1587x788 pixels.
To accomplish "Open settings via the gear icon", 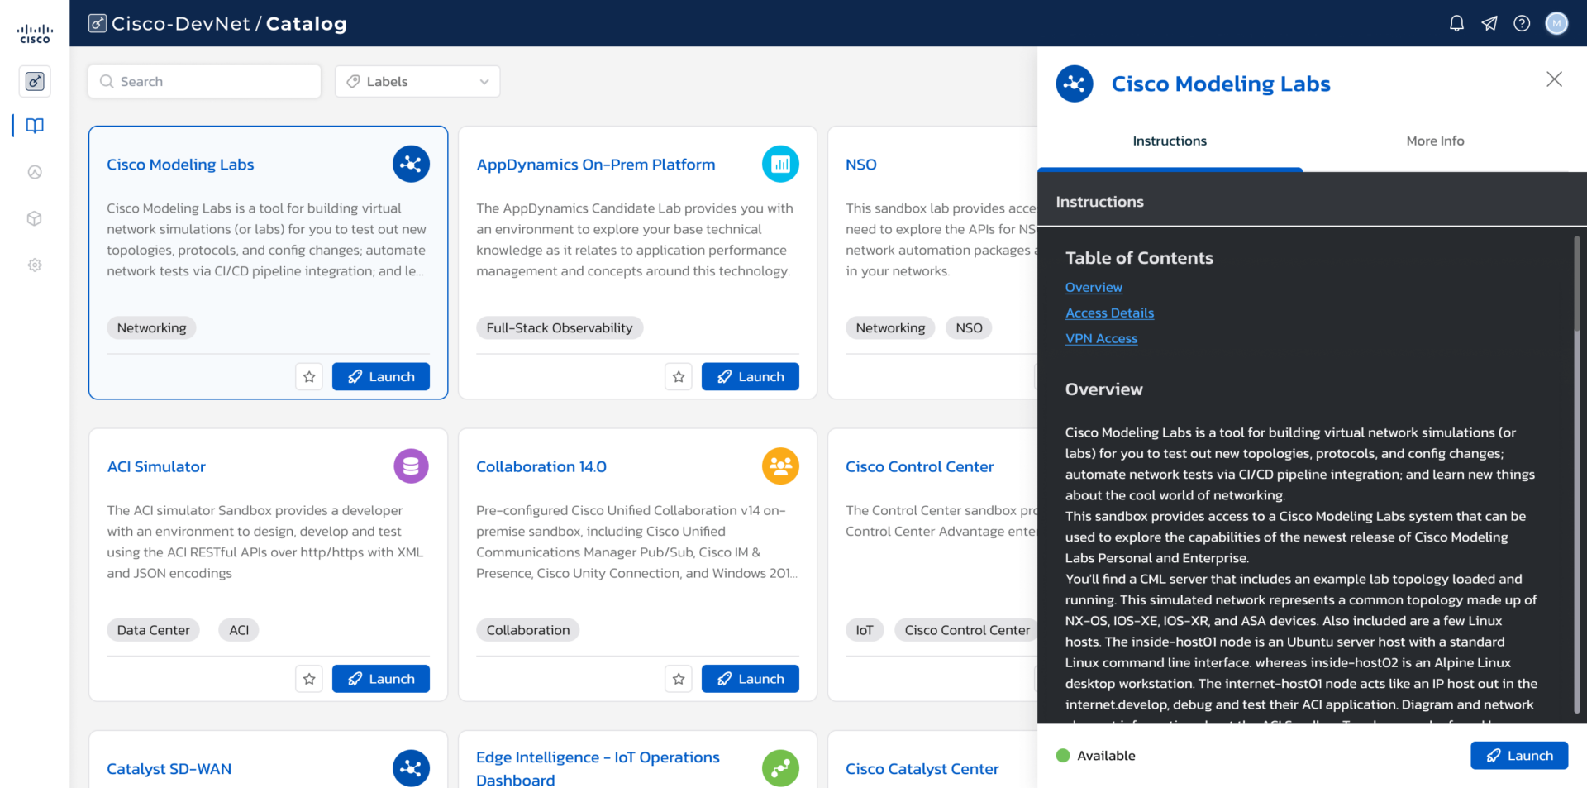I will [x=35, y=265].
